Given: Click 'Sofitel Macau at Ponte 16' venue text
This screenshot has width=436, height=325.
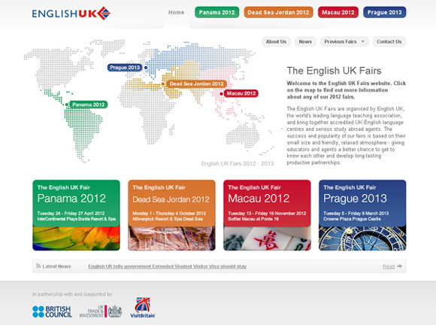Looking at the screenshot, I should (253, 219).
